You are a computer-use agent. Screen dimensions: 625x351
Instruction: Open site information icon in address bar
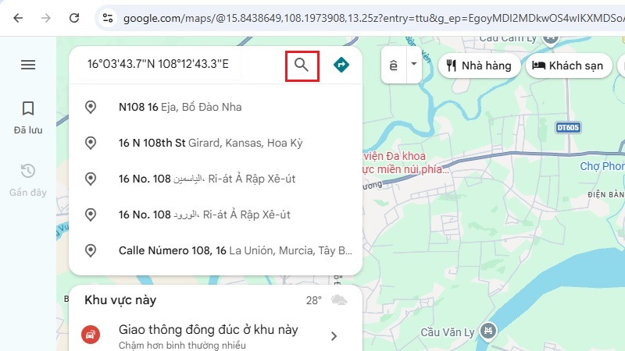pos(108,18)
